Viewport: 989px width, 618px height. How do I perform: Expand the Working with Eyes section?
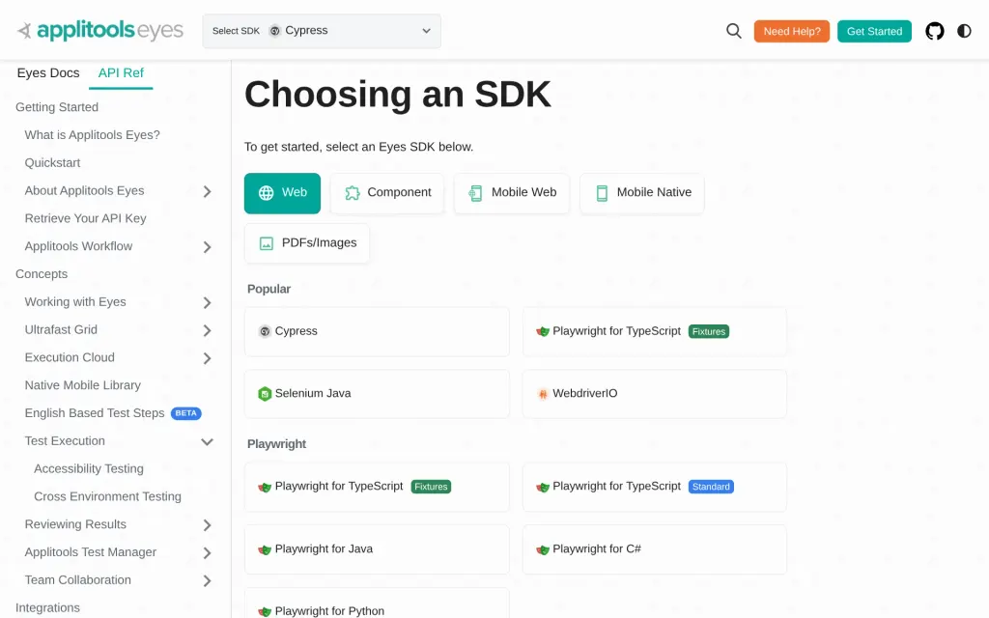pos(207,302)
